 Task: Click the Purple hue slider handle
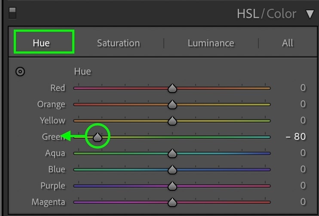[x=172, y=186]
